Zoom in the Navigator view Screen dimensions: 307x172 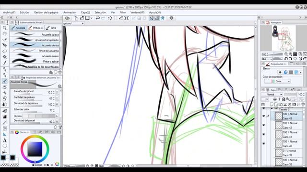coord(291,54)
